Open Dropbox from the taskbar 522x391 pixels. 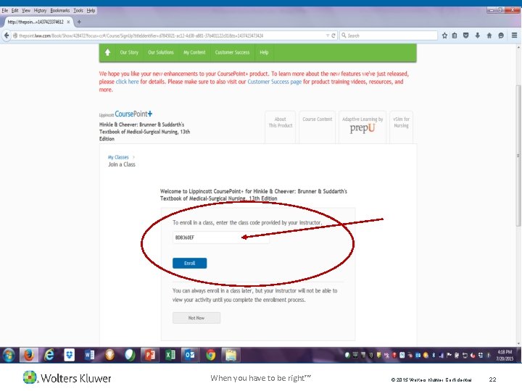70,355
